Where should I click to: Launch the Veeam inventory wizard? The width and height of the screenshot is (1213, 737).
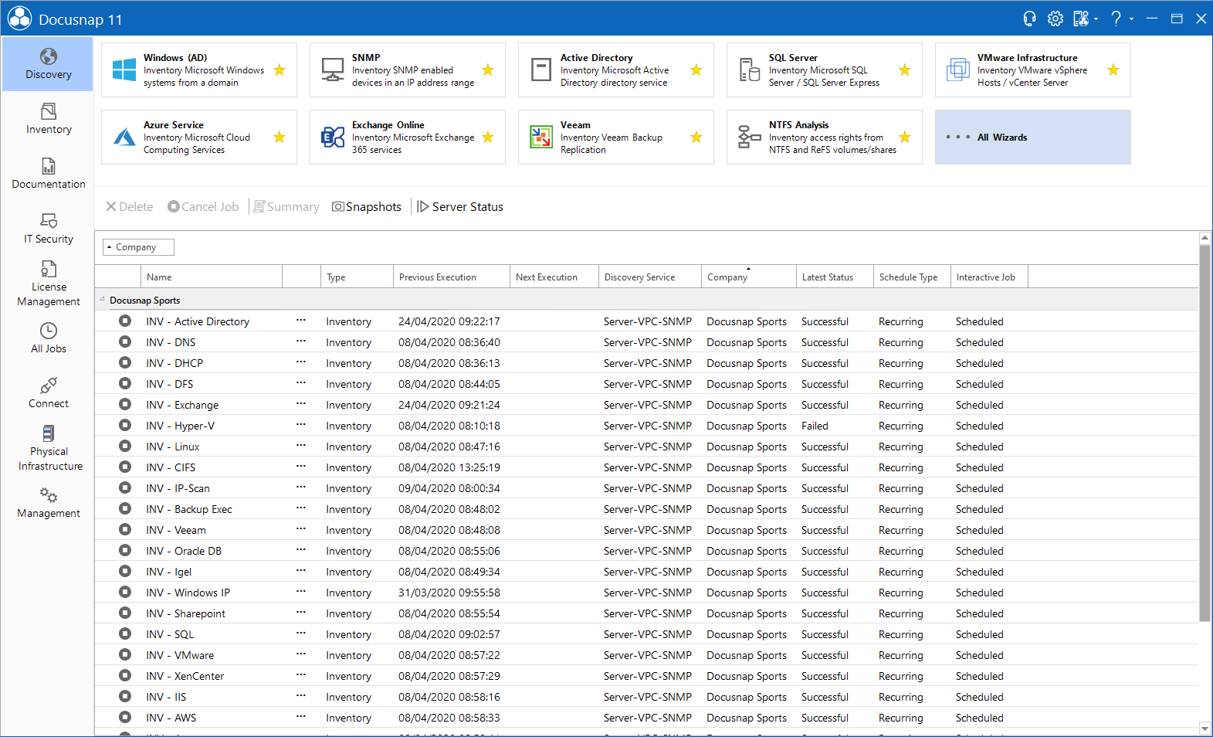coord(616,137)
